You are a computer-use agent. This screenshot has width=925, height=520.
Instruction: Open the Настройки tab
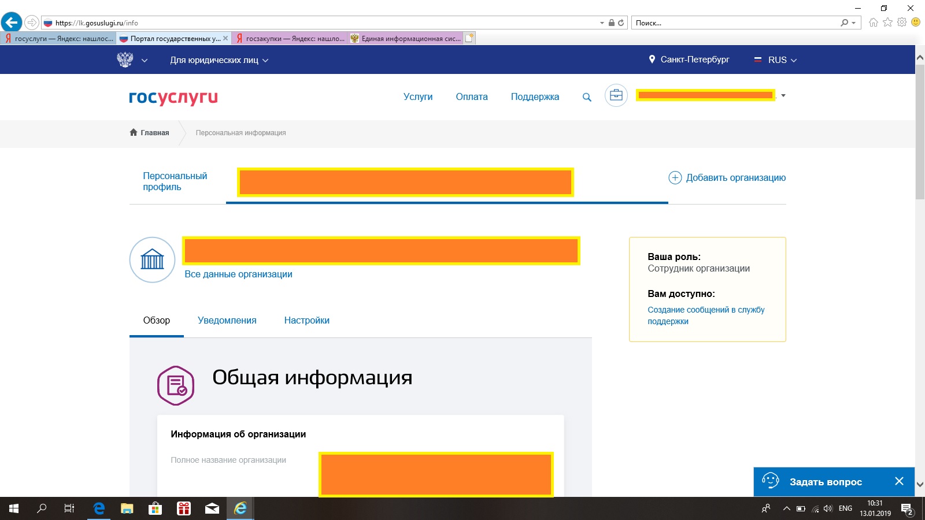pos(306,320)
